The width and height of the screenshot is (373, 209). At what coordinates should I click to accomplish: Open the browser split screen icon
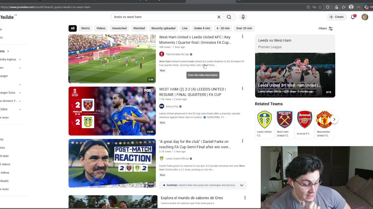click(x=308, y=7)
